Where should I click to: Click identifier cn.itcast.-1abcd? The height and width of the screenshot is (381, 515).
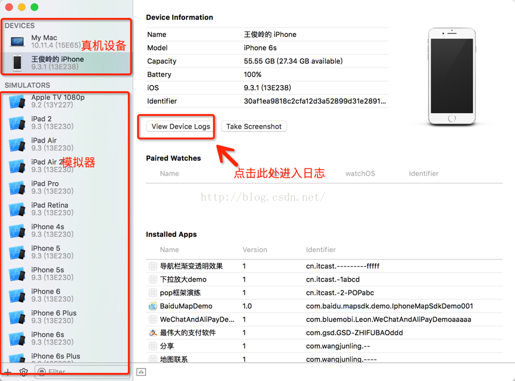pos(333,280)
